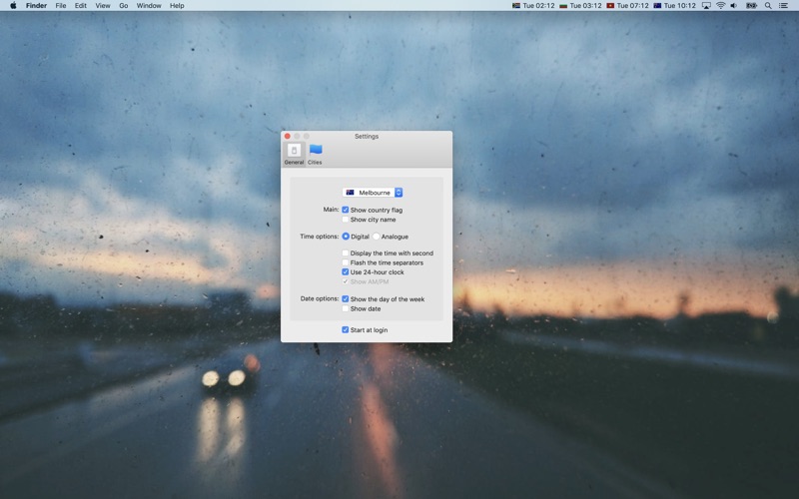
Task: Open the Help menu
Action: (177, 6)
